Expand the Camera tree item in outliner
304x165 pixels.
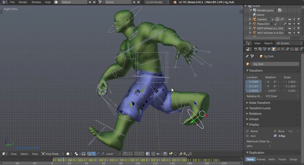pos(250,19)
